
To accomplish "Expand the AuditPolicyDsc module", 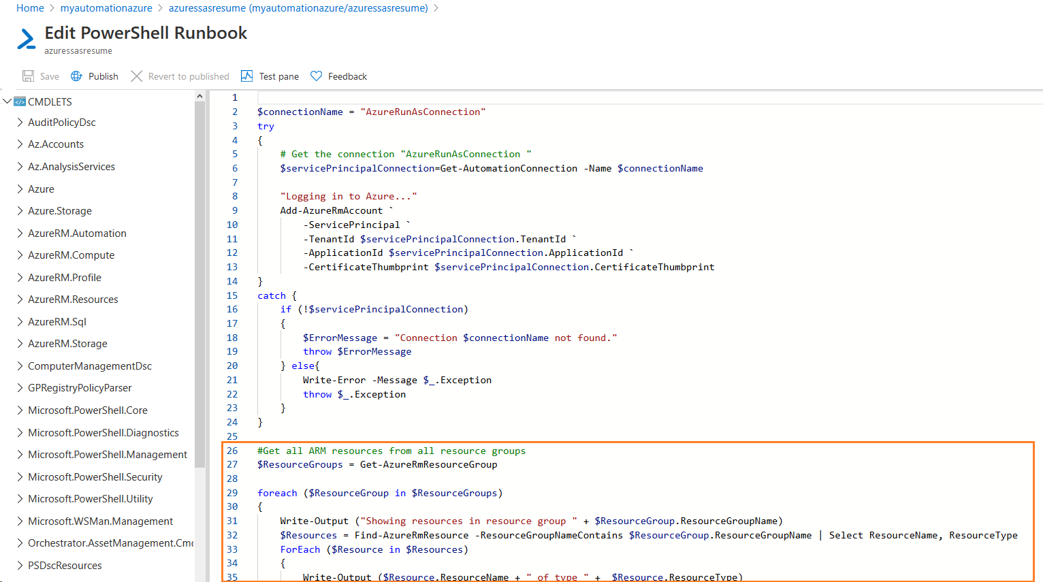I will (20, 123).
